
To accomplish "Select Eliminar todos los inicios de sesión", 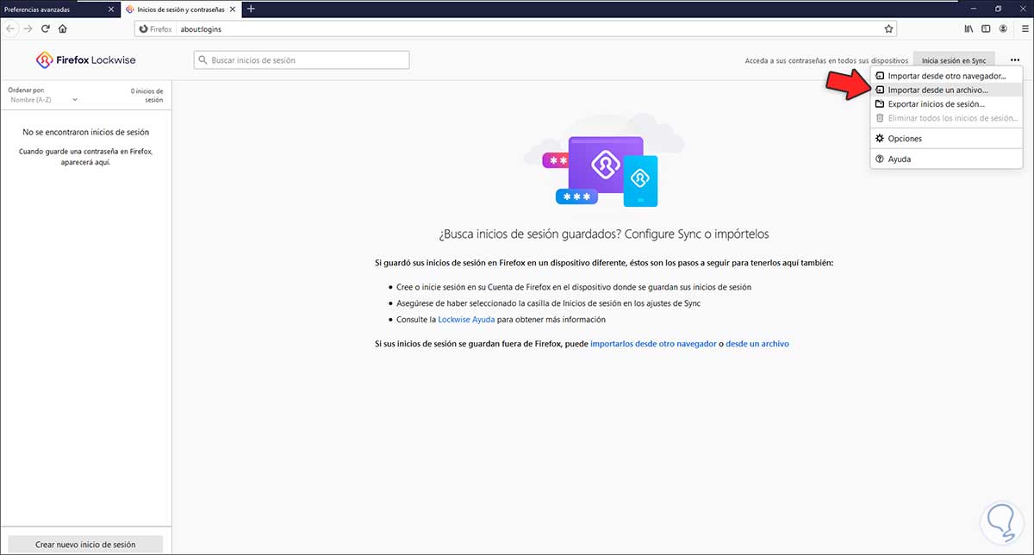I will (x=947, y=117).
